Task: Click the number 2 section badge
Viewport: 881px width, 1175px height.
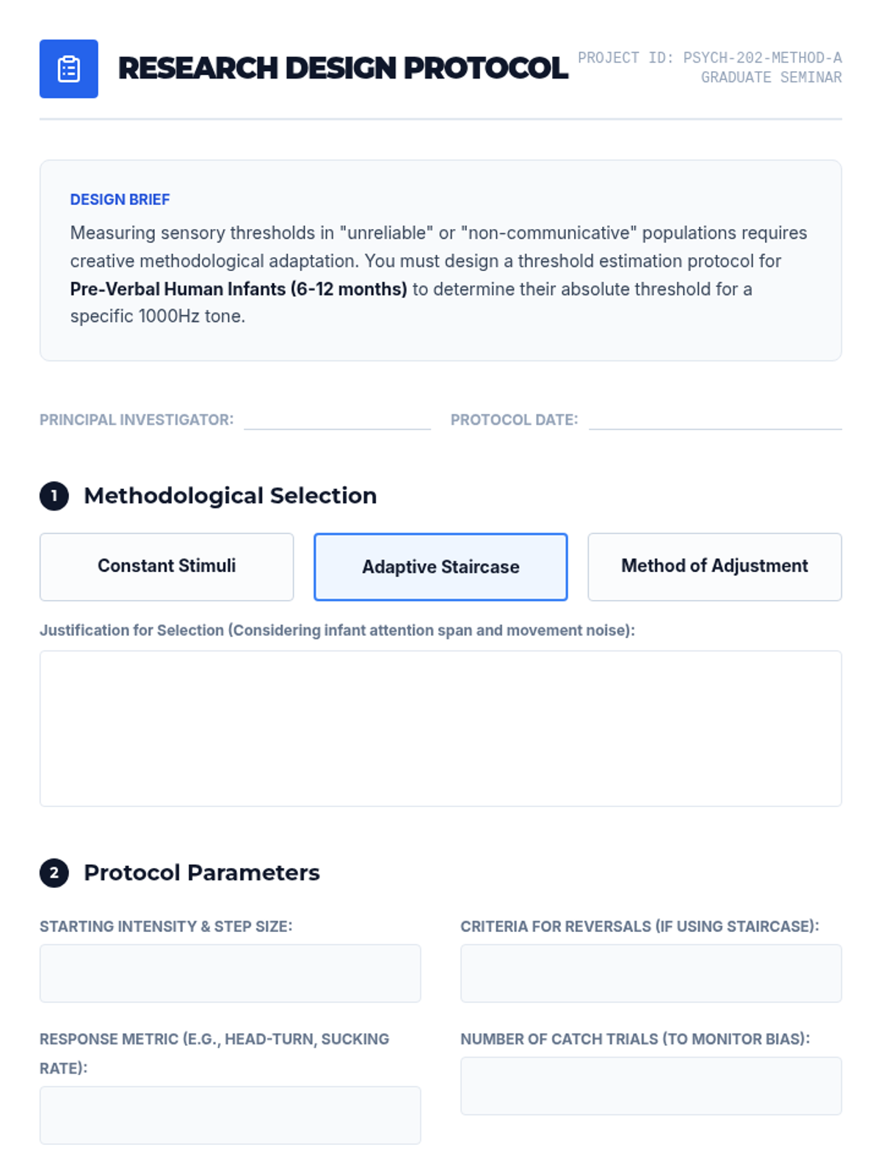Action: coord(54,873)
